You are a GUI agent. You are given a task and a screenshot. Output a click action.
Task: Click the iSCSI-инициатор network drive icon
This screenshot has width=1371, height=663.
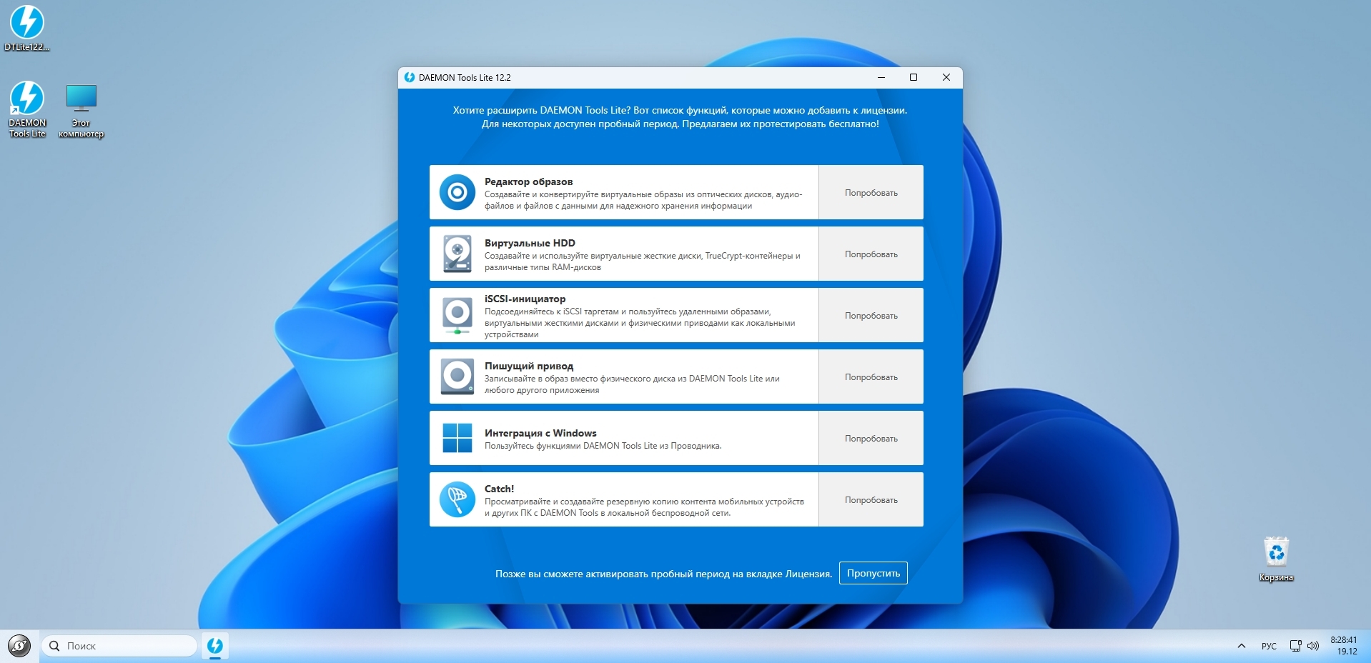(457, 316)
